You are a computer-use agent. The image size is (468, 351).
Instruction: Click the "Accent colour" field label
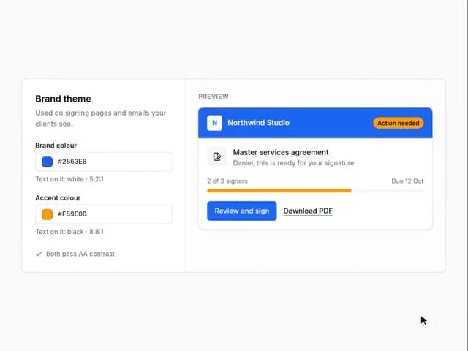pos(58,198)
